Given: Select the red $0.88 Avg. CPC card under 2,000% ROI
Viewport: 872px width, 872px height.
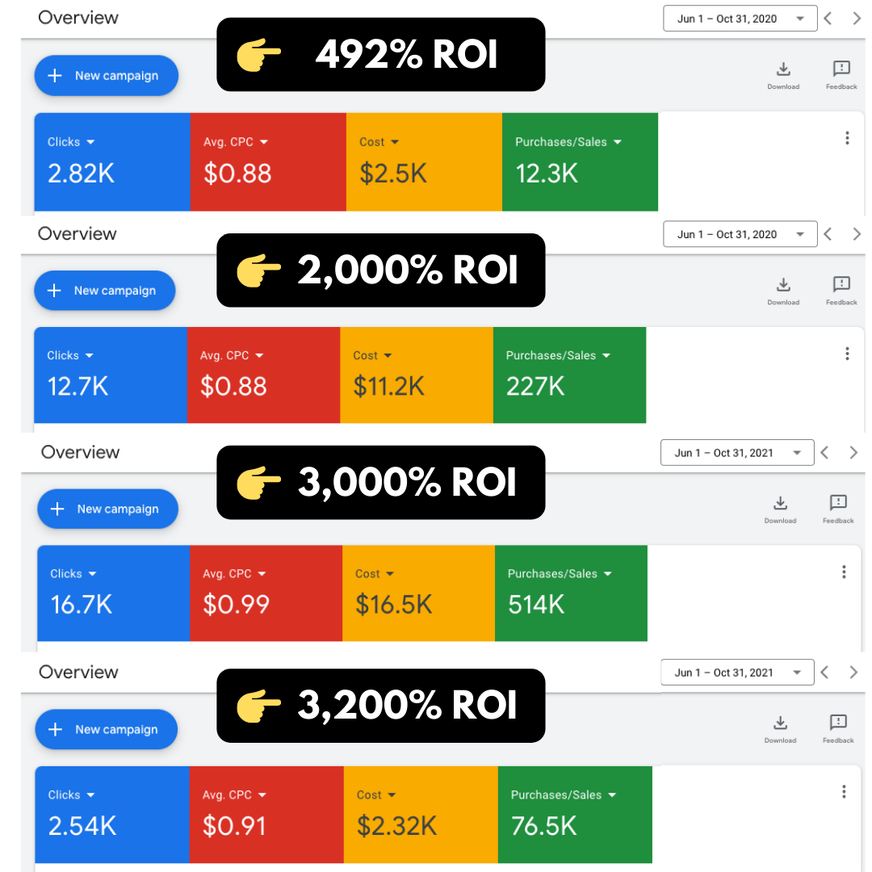Looking at the screenshot, I should click(x=263, y=375).
